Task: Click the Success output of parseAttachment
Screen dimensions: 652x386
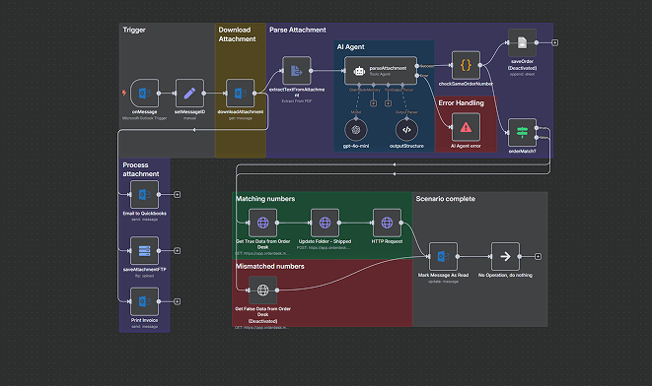Action: 416,66
